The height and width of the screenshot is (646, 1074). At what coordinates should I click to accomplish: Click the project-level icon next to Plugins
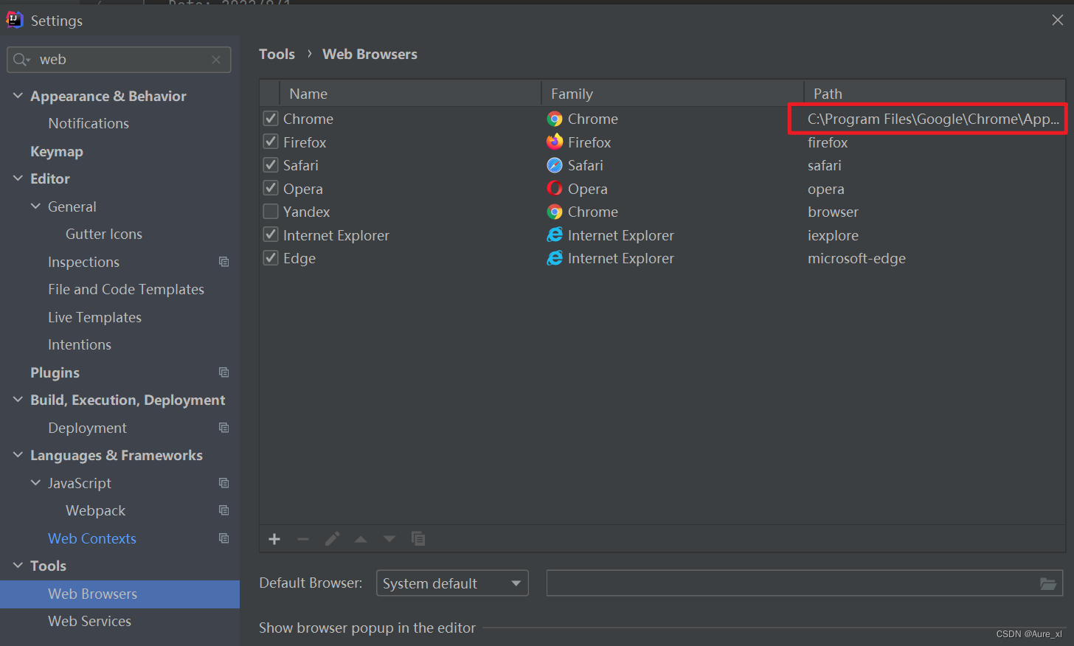(224, 372)
